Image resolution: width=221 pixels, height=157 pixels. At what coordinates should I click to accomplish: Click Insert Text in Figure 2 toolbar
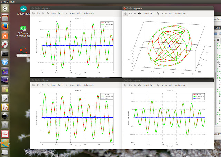[x=149, y=85]
